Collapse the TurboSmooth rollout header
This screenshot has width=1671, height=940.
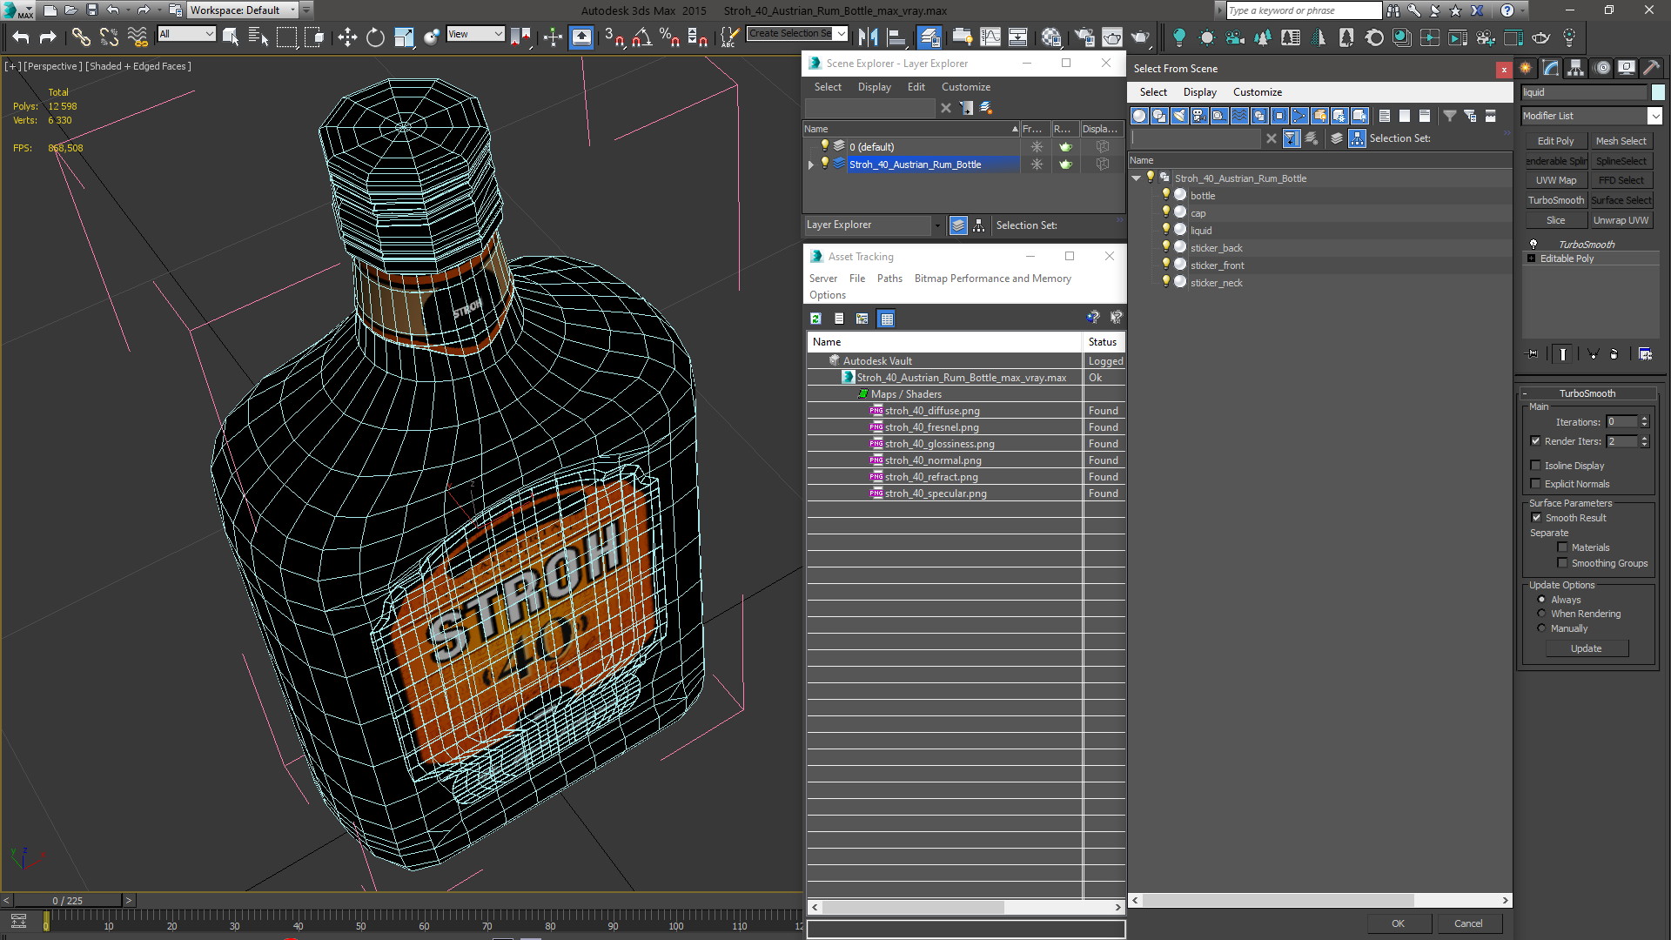pos(1587,393)
